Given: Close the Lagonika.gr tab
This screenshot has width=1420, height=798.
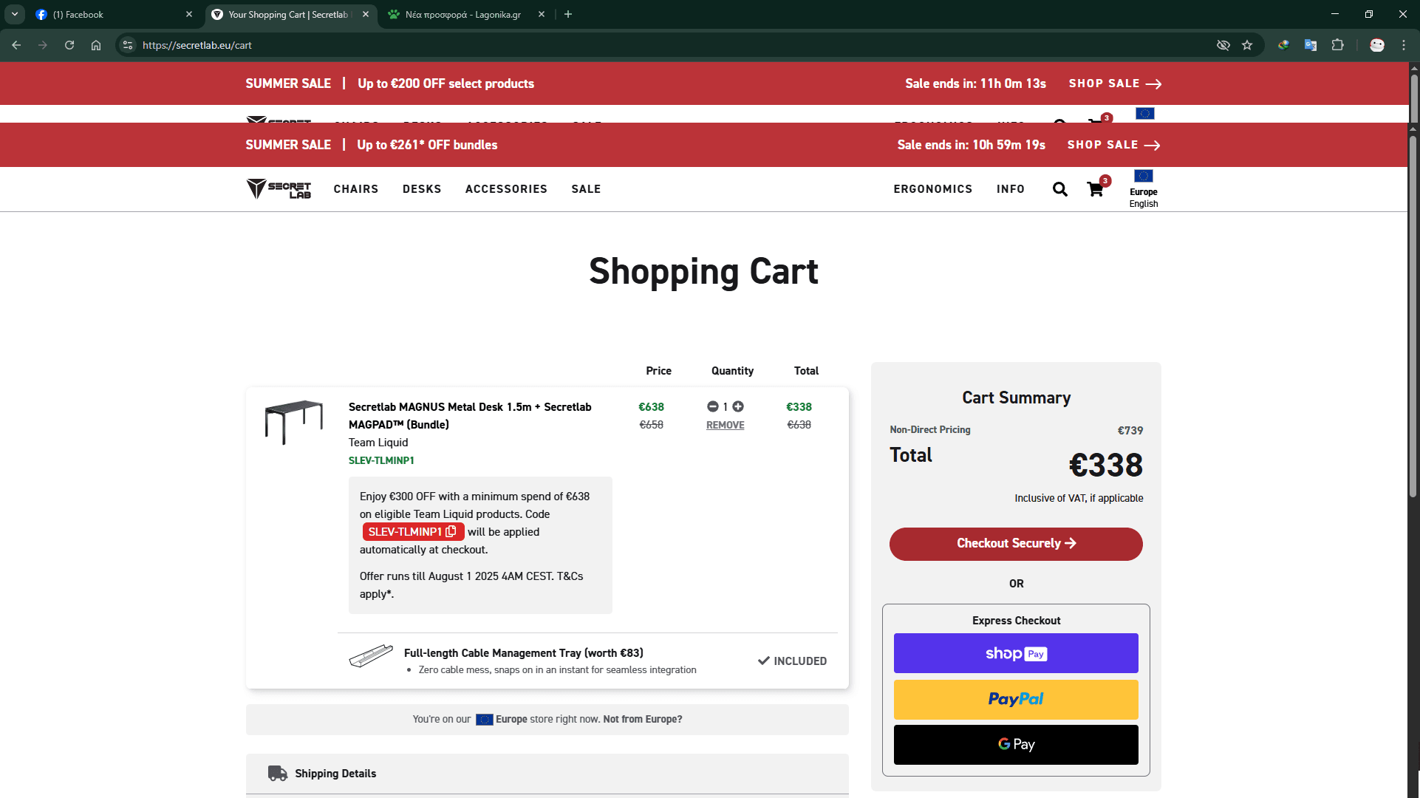Looking at the screenshot, I should [x=542, y=14].
